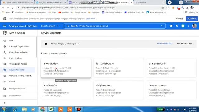Collapse the sidebar using bottom arrow icon

click(x=5, y=103)
